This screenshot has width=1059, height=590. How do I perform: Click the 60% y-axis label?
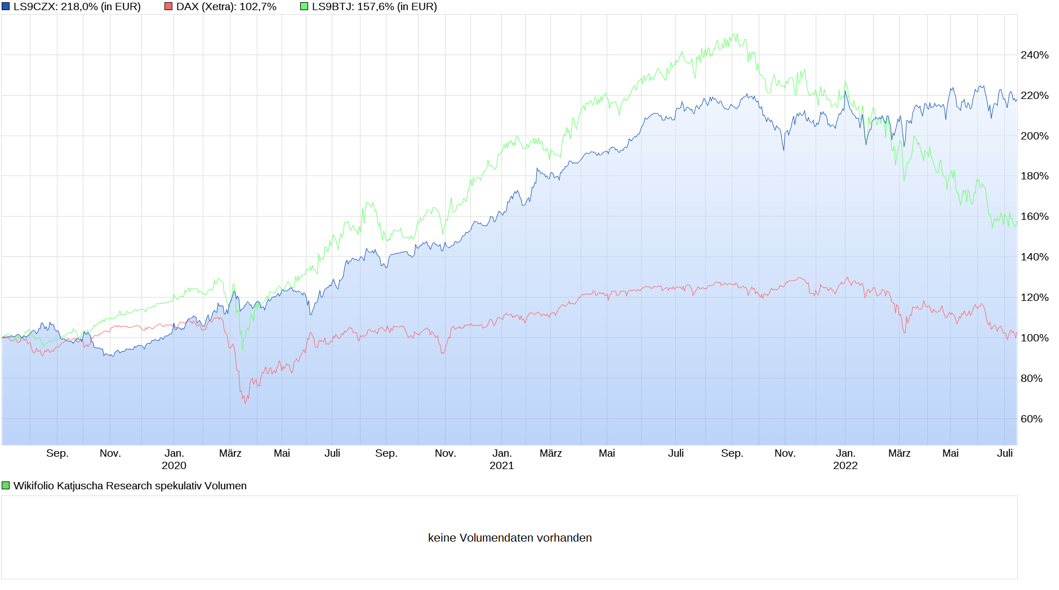click(x=1031, y=419)
